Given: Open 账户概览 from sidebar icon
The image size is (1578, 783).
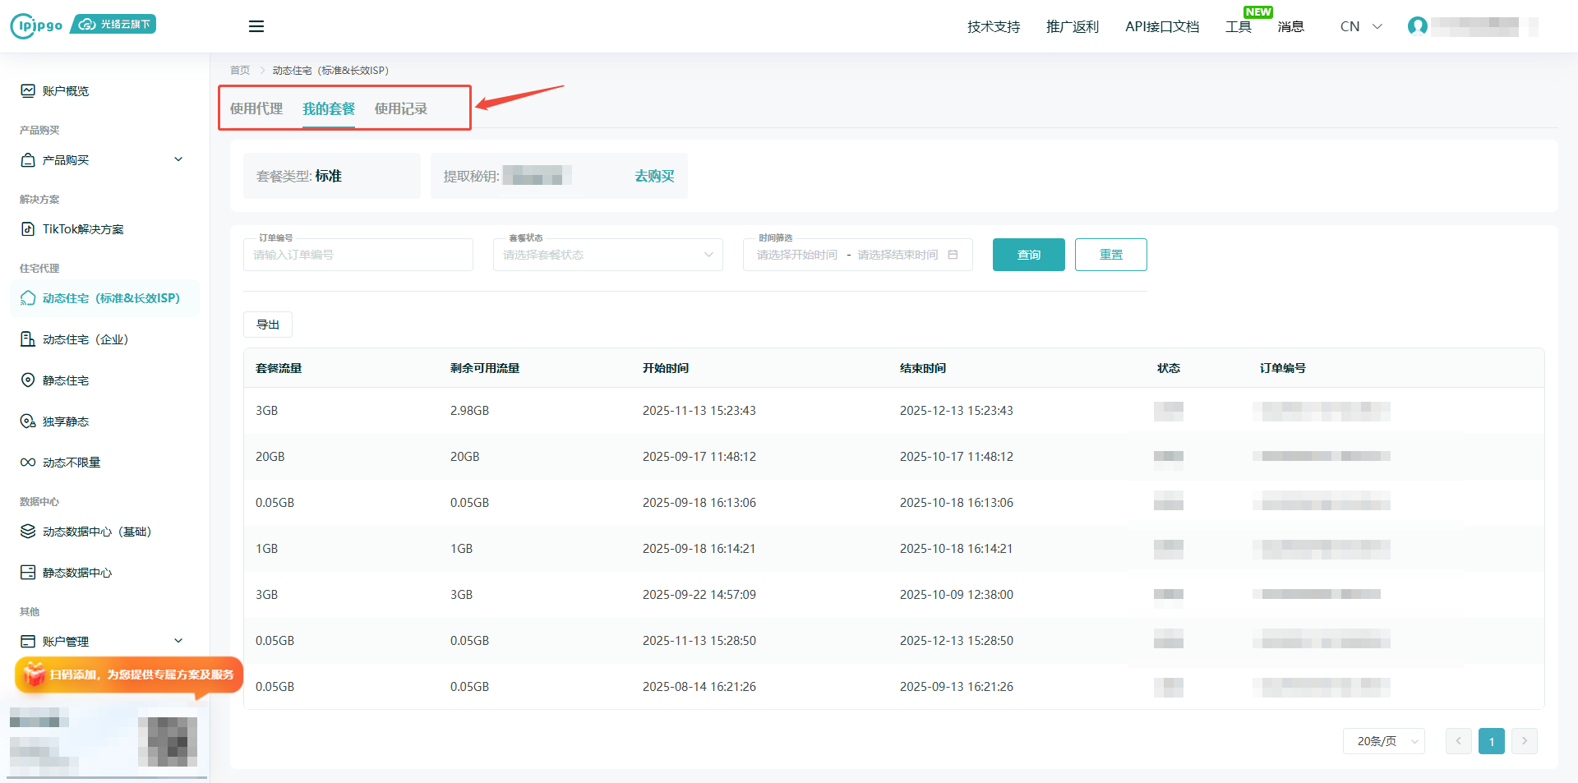Looking at the screenshot, I should 28,91.
